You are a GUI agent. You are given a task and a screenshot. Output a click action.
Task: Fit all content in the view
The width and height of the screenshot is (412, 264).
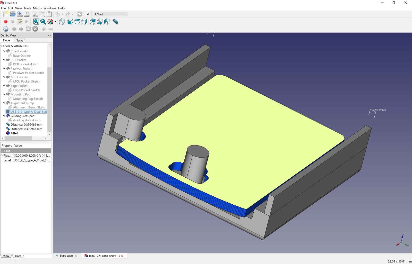[36, 22]
